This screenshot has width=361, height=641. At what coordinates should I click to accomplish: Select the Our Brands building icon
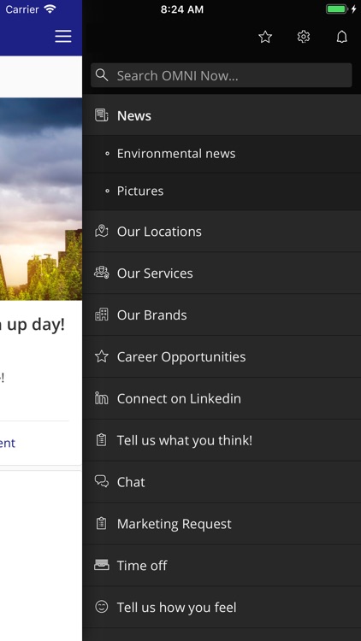pyautogui.click(x=102, y=315)
